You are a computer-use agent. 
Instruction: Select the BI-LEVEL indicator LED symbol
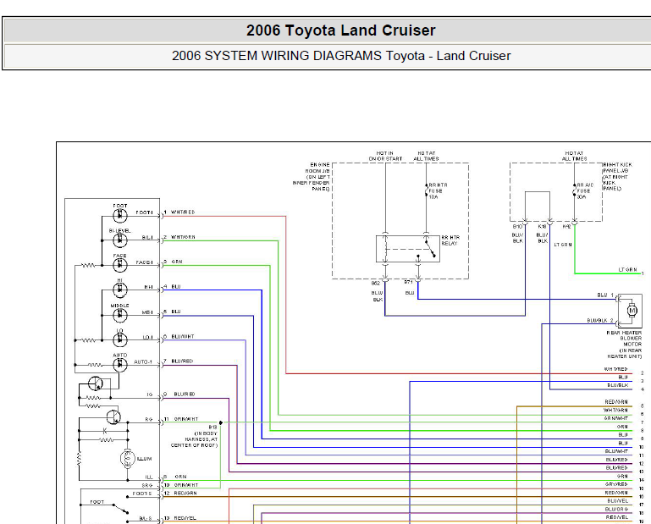pyautogui.click(x=120, y=240)
